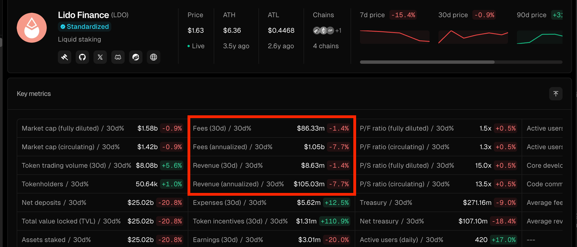Open the 30d price sparkline chart
Screen dimensions: 577x247
(473, 37)
